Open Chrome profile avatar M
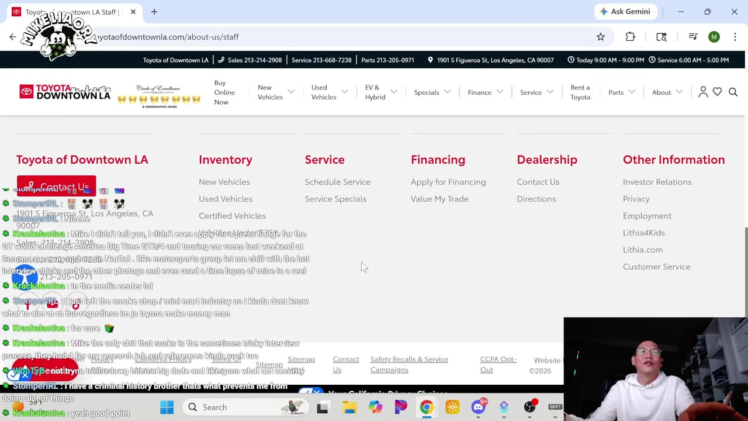This screenshot has width=748, height=421. point(714,37)
